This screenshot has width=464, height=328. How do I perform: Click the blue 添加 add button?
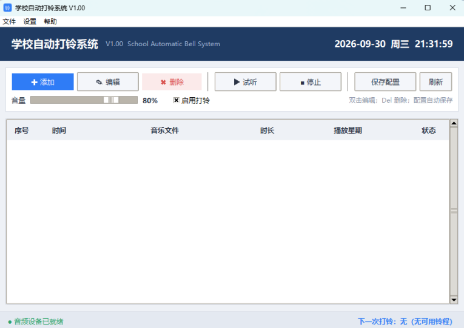42,82
